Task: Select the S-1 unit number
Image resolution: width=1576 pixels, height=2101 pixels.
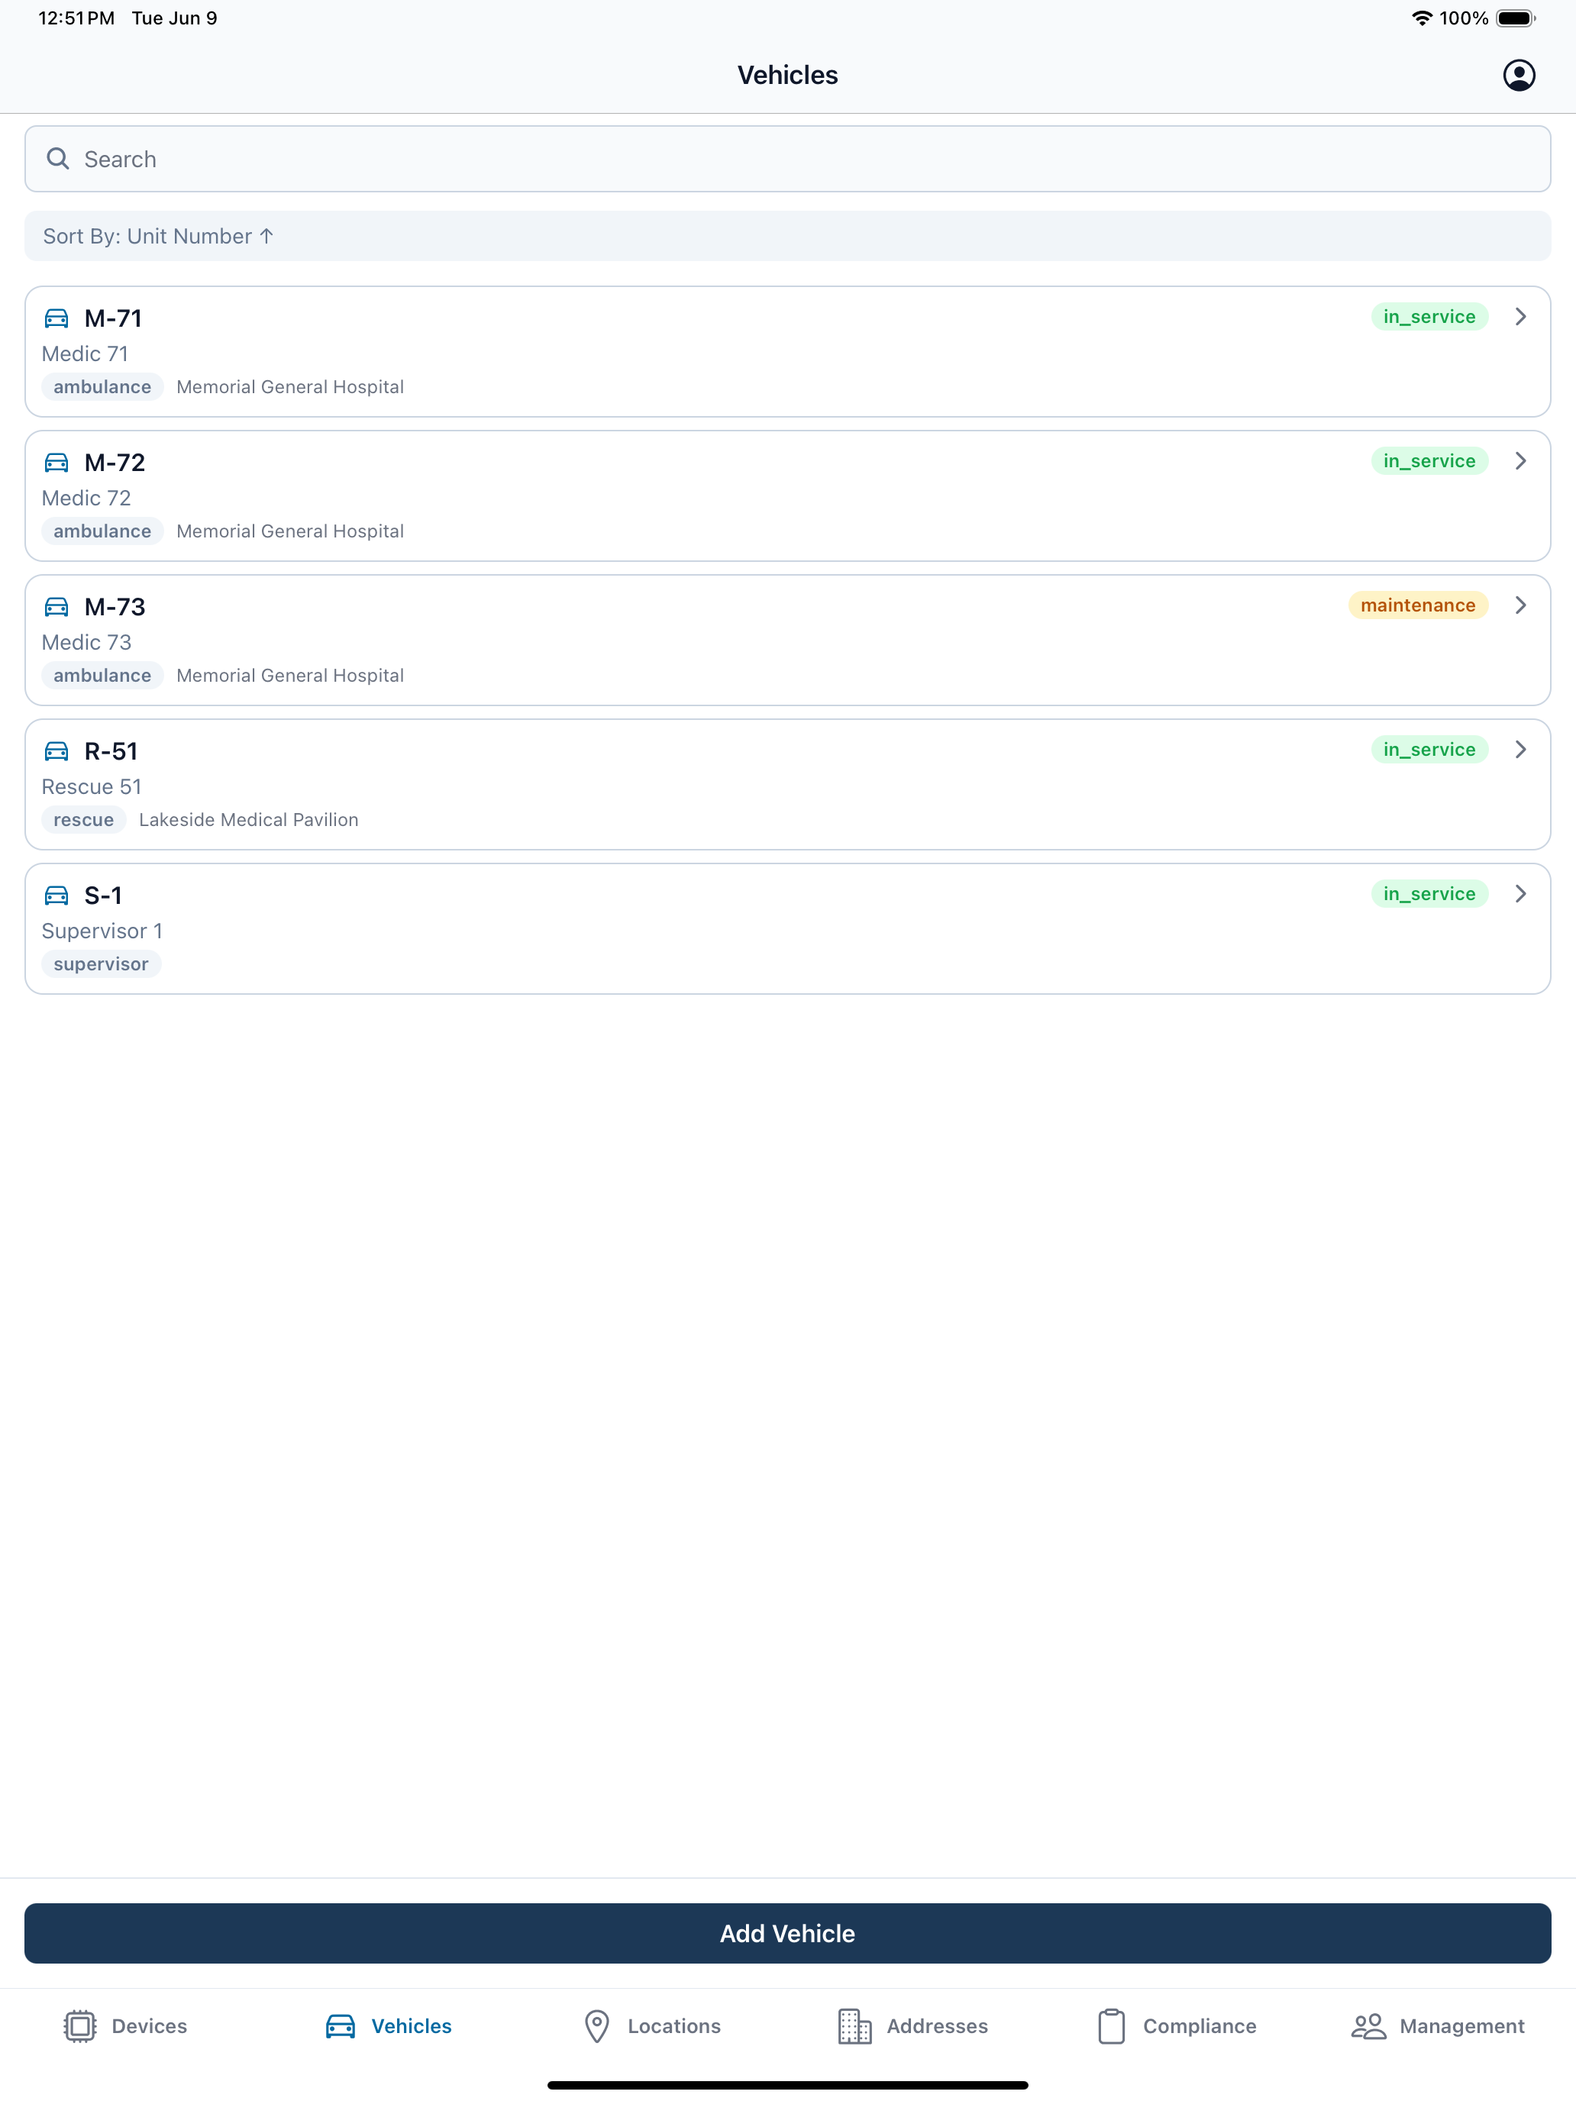Action: coord(102,896)
